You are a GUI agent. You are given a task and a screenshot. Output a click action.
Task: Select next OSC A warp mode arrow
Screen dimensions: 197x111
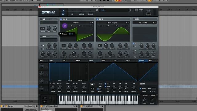point(78,55)
